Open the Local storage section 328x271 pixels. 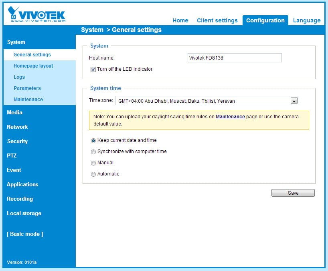[24, 213]
